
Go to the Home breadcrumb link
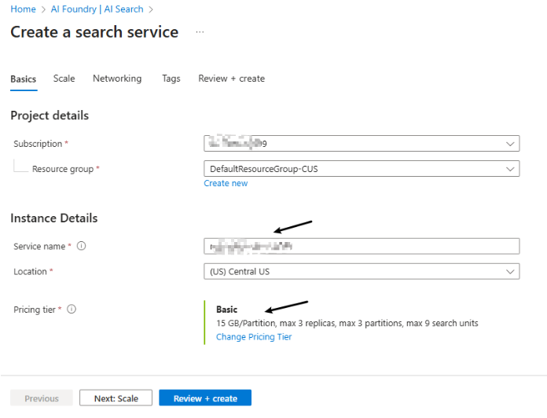pos(23,9)
